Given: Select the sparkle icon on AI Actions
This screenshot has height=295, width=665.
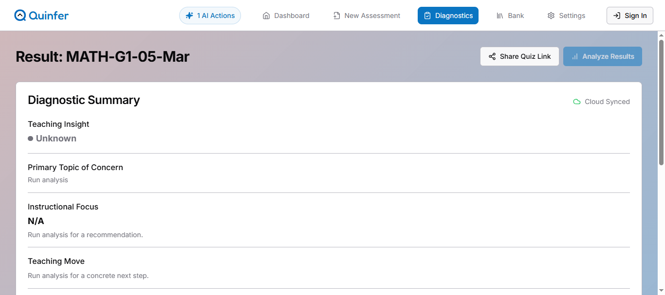Looking at the screenshot, I should coord(189,15).
